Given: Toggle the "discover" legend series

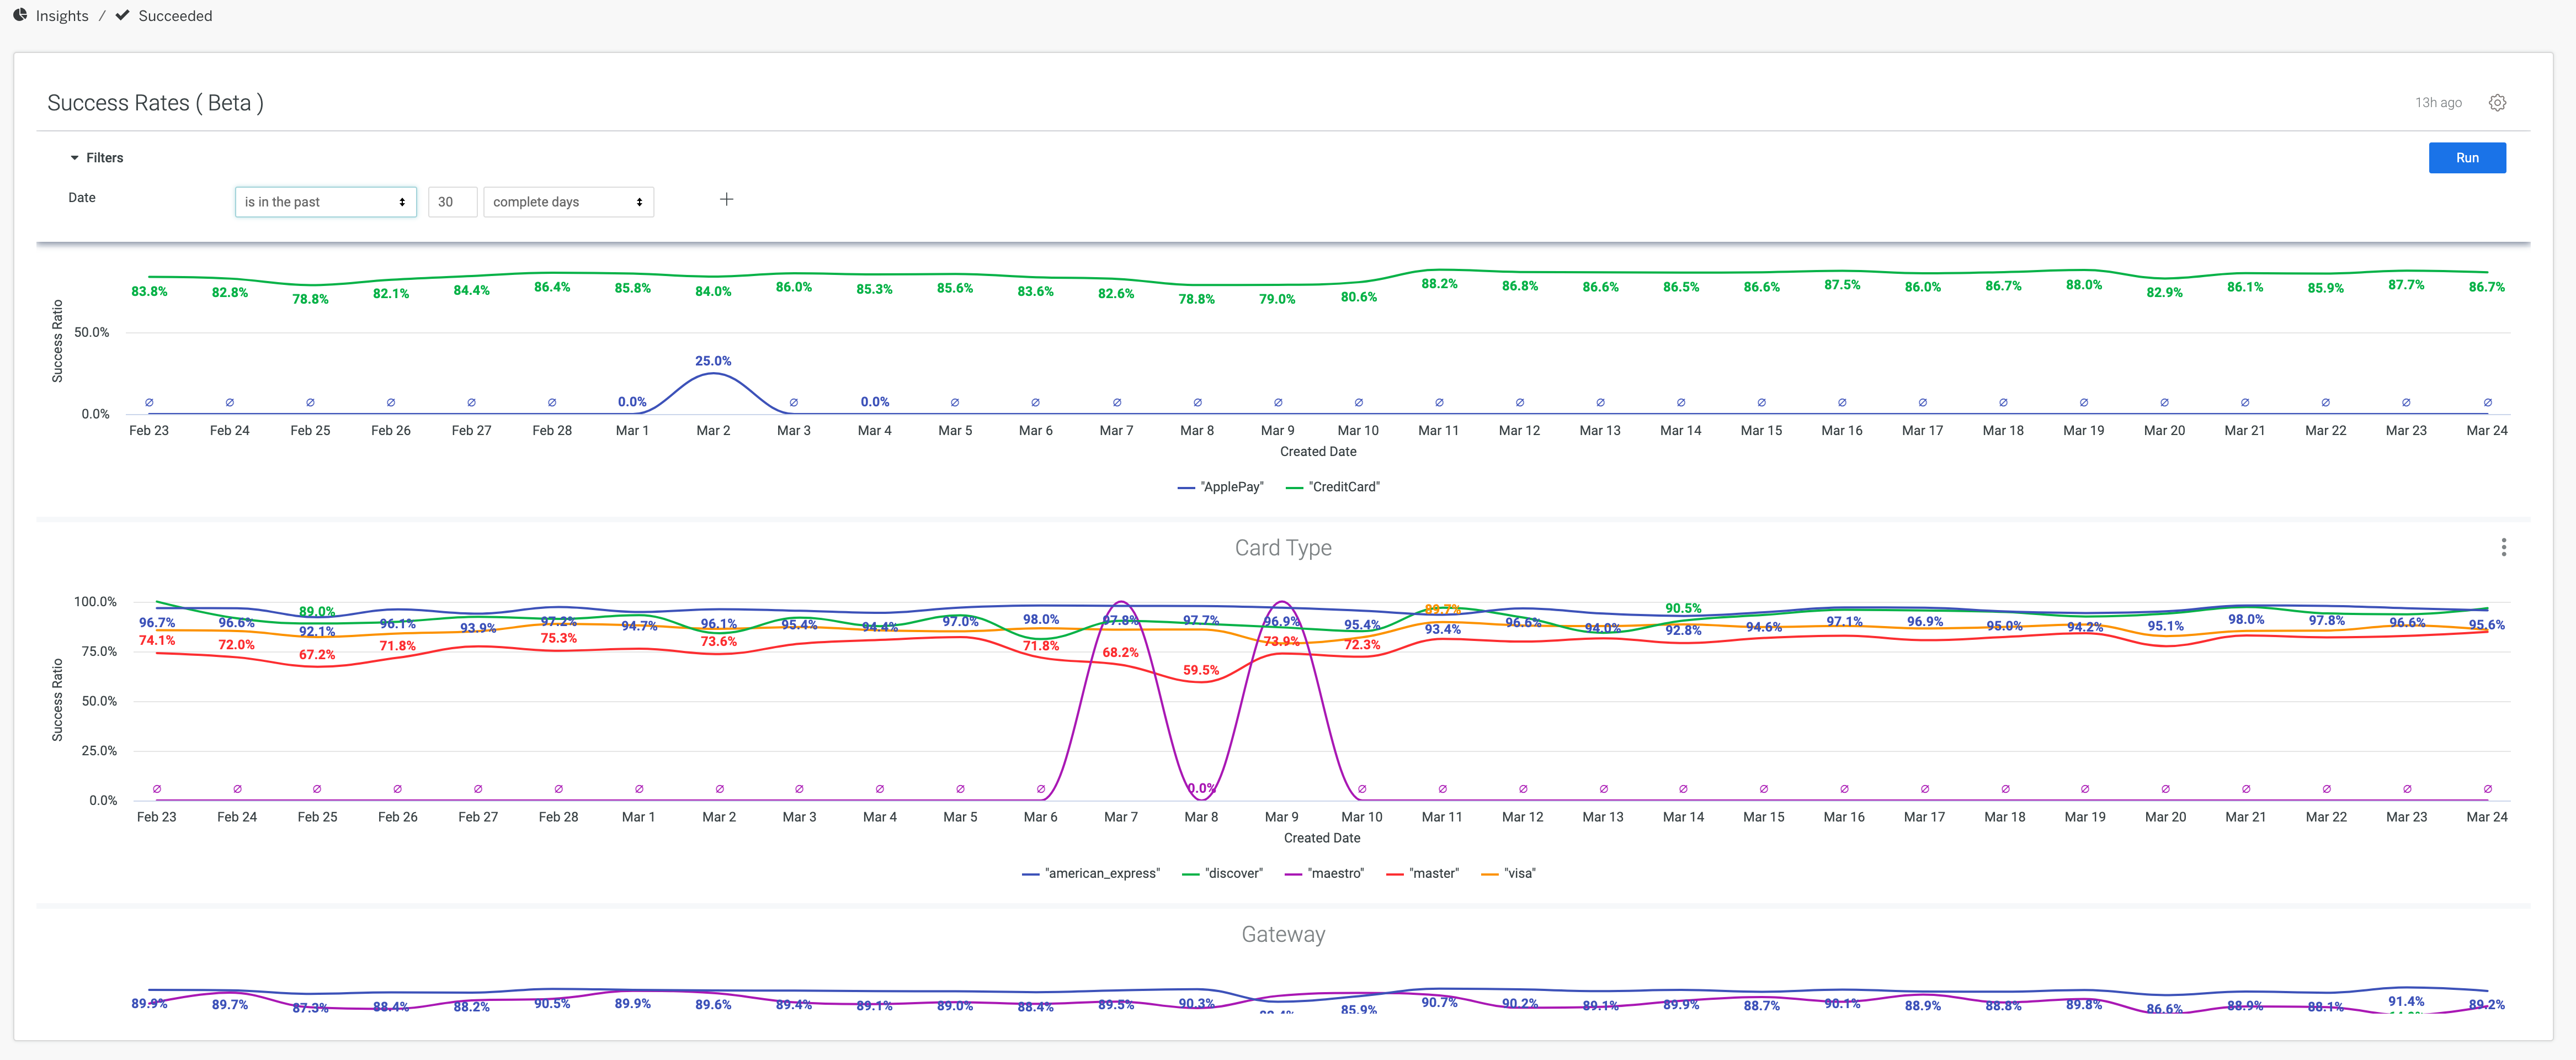Looking at the screenshot, I should coord(1222,873).
